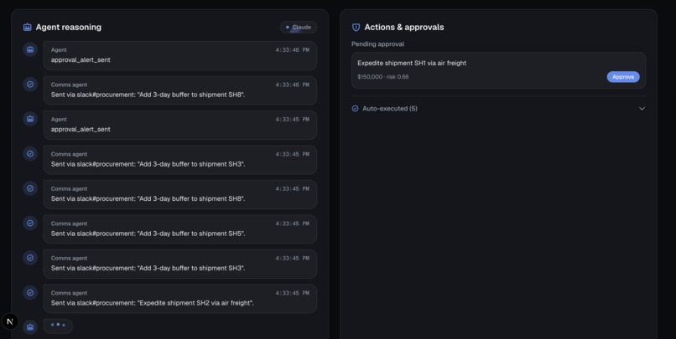
Task: Click the Actions & approvals heading
Action: [404, 27]
